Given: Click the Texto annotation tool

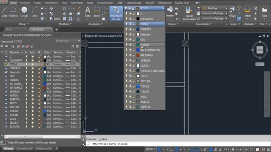Looking at the screenshot, I should (88, 12).
